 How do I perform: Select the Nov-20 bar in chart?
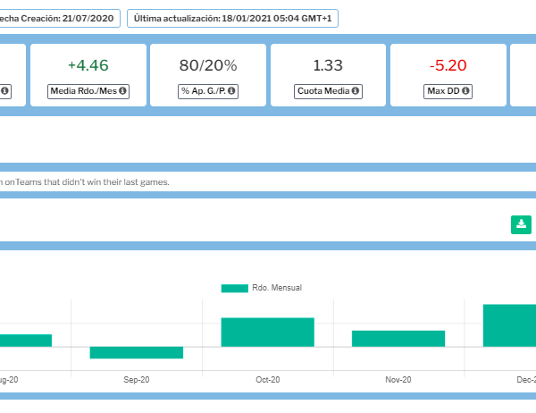coord(398,339)
